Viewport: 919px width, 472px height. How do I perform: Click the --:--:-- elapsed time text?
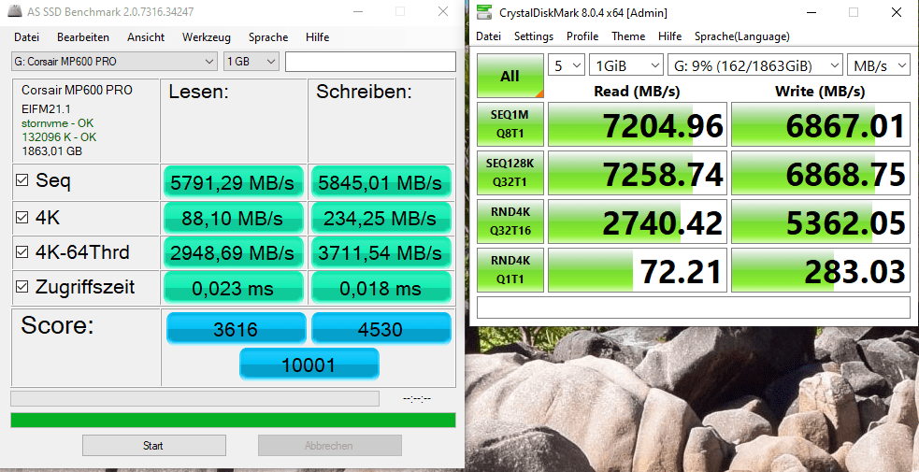pos(417,399)
